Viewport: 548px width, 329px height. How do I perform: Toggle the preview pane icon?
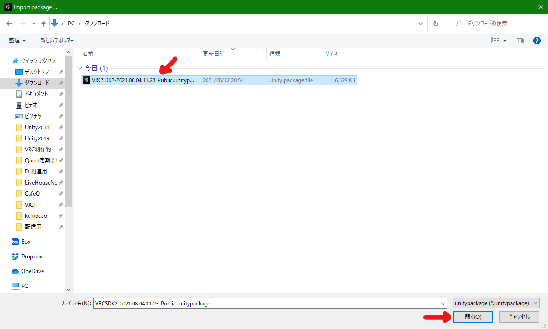click(x=520, y=41)
